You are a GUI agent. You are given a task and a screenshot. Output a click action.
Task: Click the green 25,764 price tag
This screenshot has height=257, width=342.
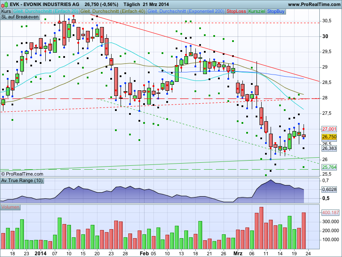(329, 167)
